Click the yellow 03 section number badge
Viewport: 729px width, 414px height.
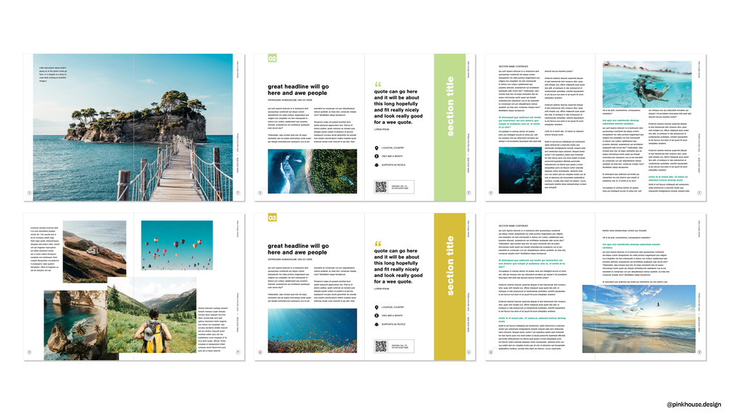(272, 218)
